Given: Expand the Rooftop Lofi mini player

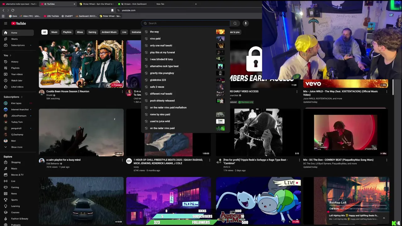Looking at the screenshot, I should [x=384, y=218].
